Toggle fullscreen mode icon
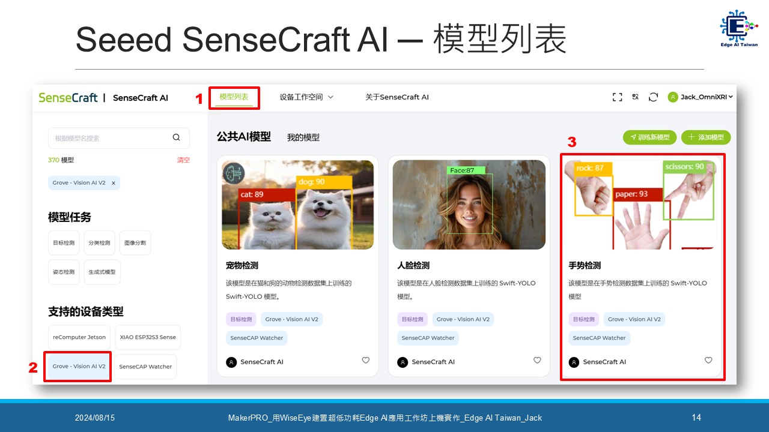The height and width of the screenshot is (432, 769). click(x=617, y=97)
